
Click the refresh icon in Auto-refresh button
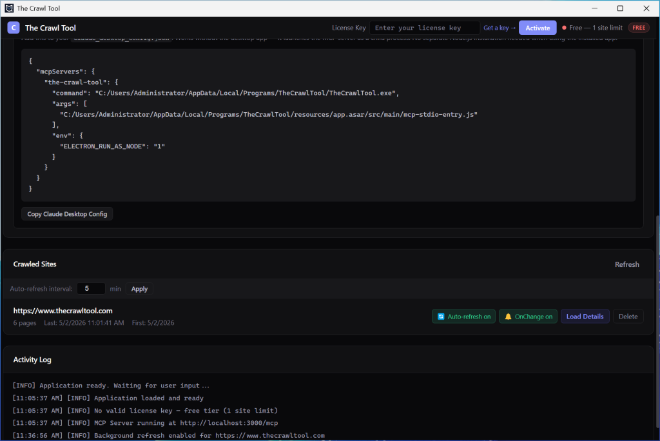click(441, 317)
